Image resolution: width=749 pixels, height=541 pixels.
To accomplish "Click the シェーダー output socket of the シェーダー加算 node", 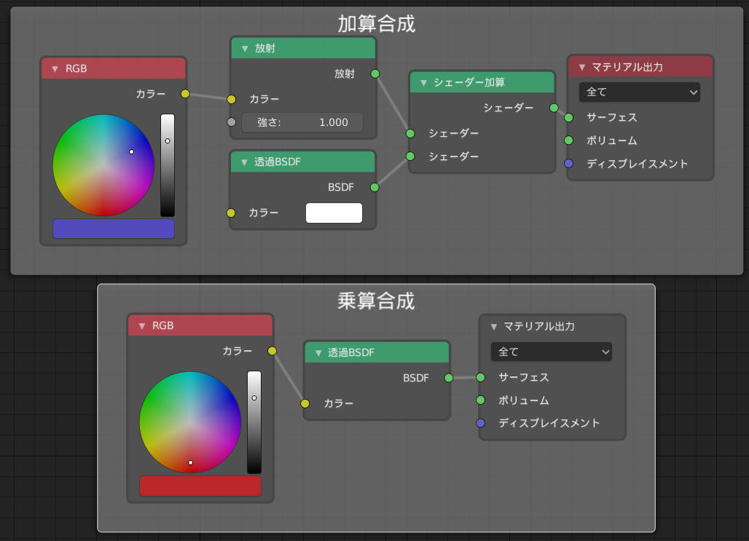I will [x=554, y=108].
